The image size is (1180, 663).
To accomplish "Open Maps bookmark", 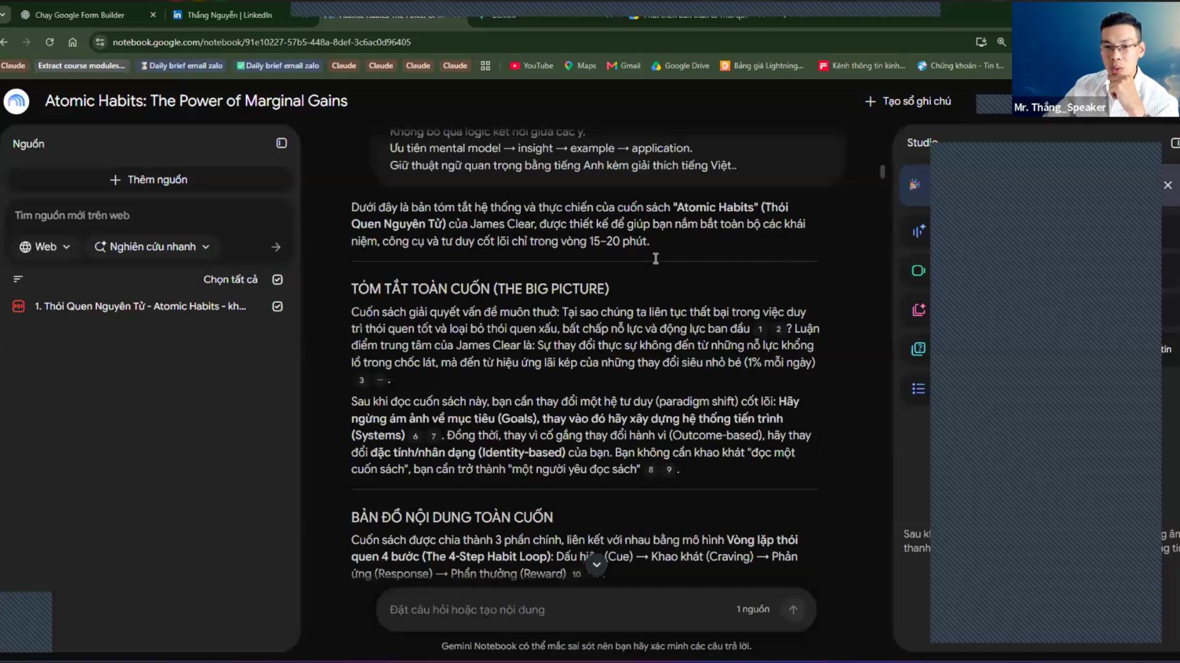I will [580, 66].
